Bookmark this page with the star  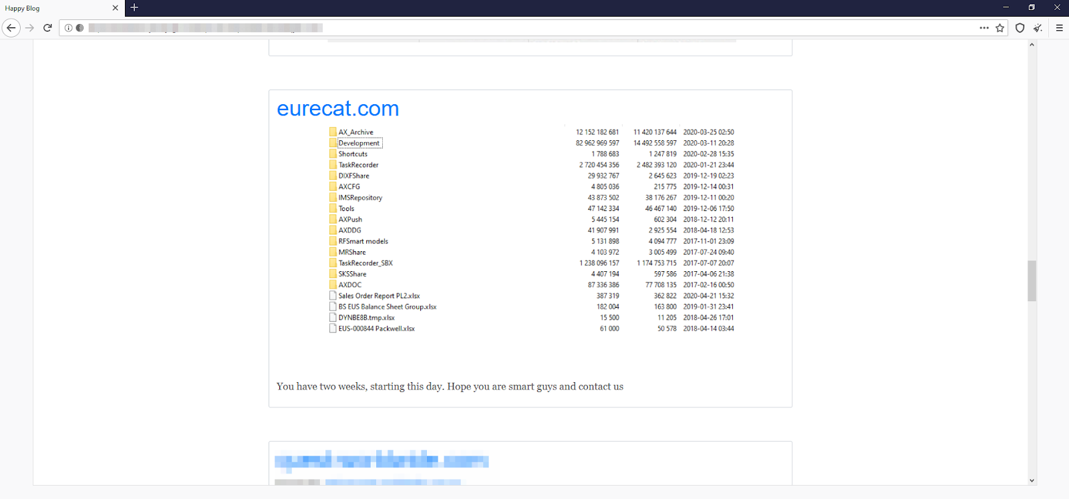1000,28
